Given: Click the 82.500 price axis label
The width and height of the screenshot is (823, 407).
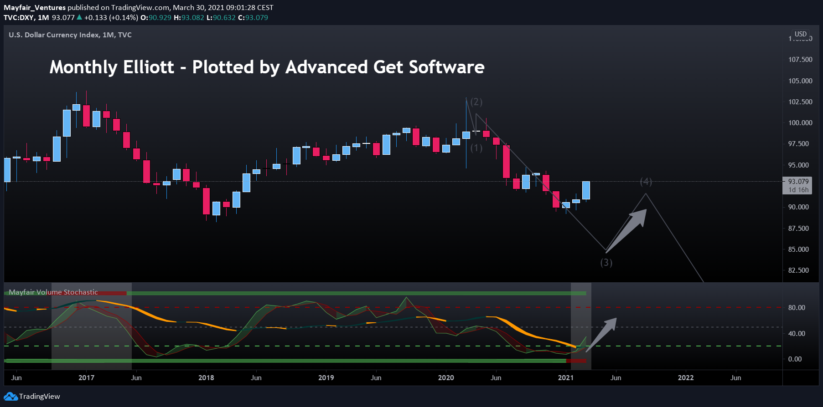Looking at the screenshot, I should [798, 270].
